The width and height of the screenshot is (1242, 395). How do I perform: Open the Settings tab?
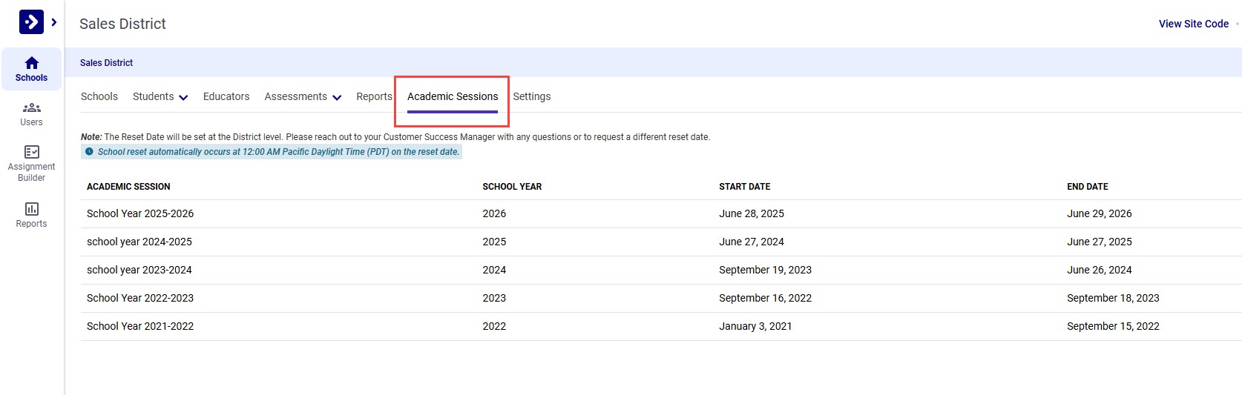(x=532, y=97)
